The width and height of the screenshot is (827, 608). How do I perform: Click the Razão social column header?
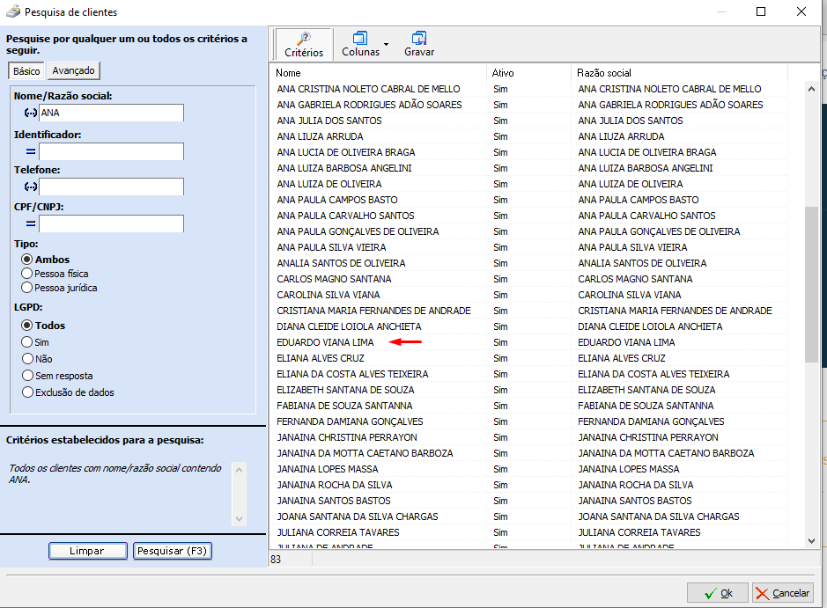pyautogui.click(x=679, y=73)
